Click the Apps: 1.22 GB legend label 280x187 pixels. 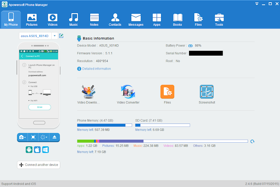click(87, 146)
